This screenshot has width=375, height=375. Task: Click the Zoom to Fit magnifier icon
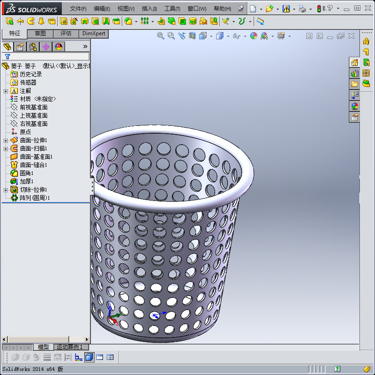click(161, 36)
